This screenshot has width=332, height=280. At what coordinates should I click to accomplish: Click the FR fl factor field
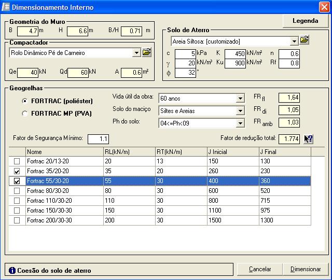click(289, 97)
